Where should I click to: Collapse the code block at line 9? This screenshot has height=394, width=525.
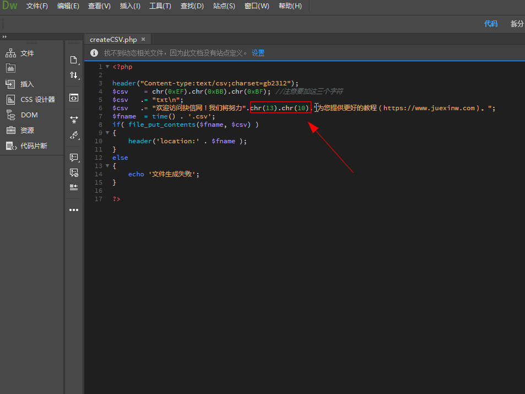[x=107, y=133]
